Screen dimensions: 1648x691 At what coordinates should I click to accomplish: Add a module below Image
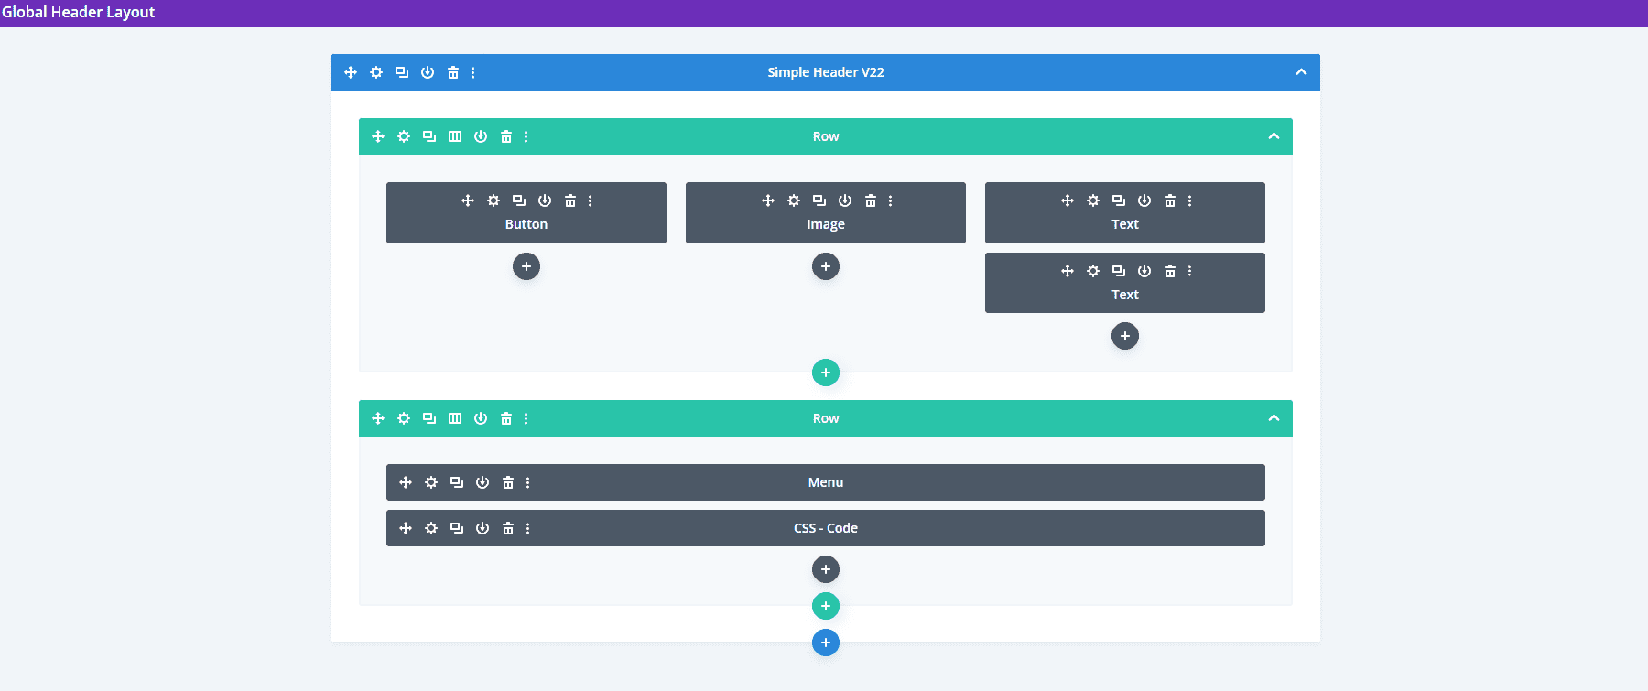(x=826, y=266)
